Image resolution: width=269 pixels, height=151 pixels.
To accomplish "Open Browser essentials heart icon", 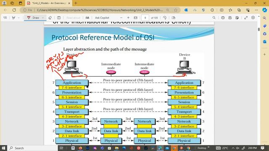I will tap(248, 10).
